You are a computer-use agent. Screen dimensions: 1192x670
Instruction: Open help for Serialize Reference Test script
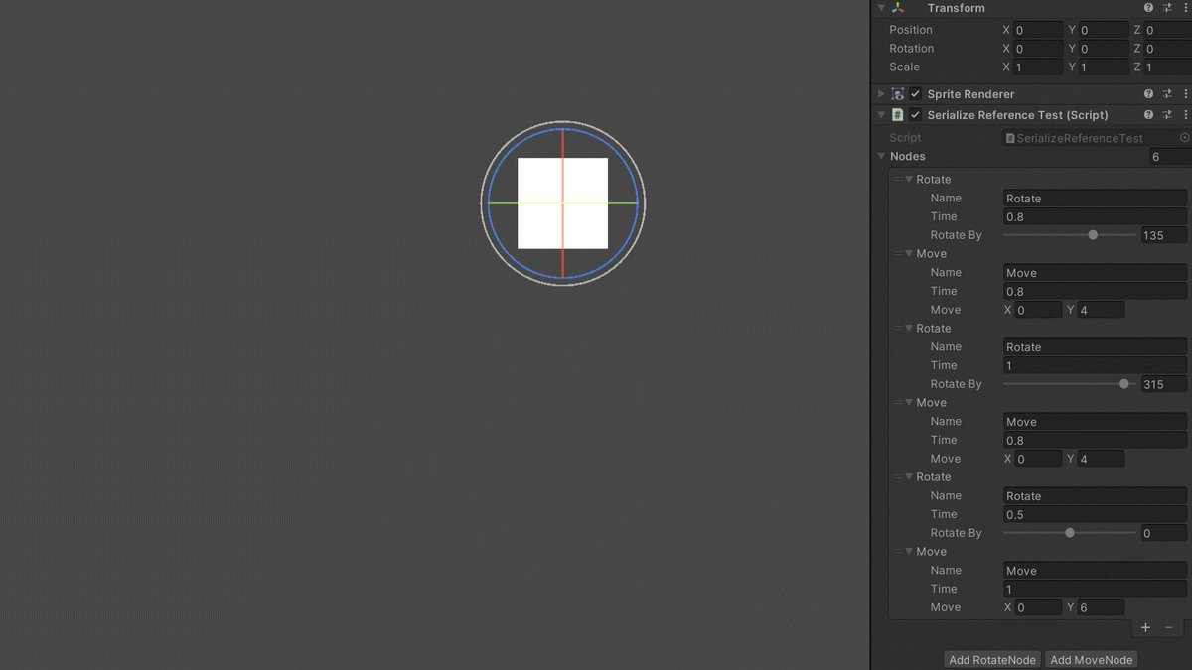[1148, 115]
